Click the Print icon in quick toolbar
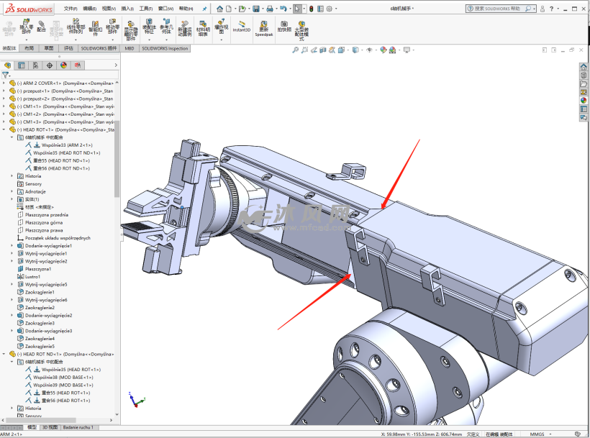 point(270,9)
